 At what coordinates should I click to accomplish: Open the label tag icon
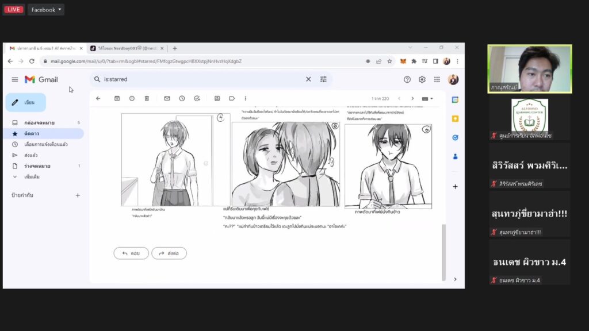232,98
